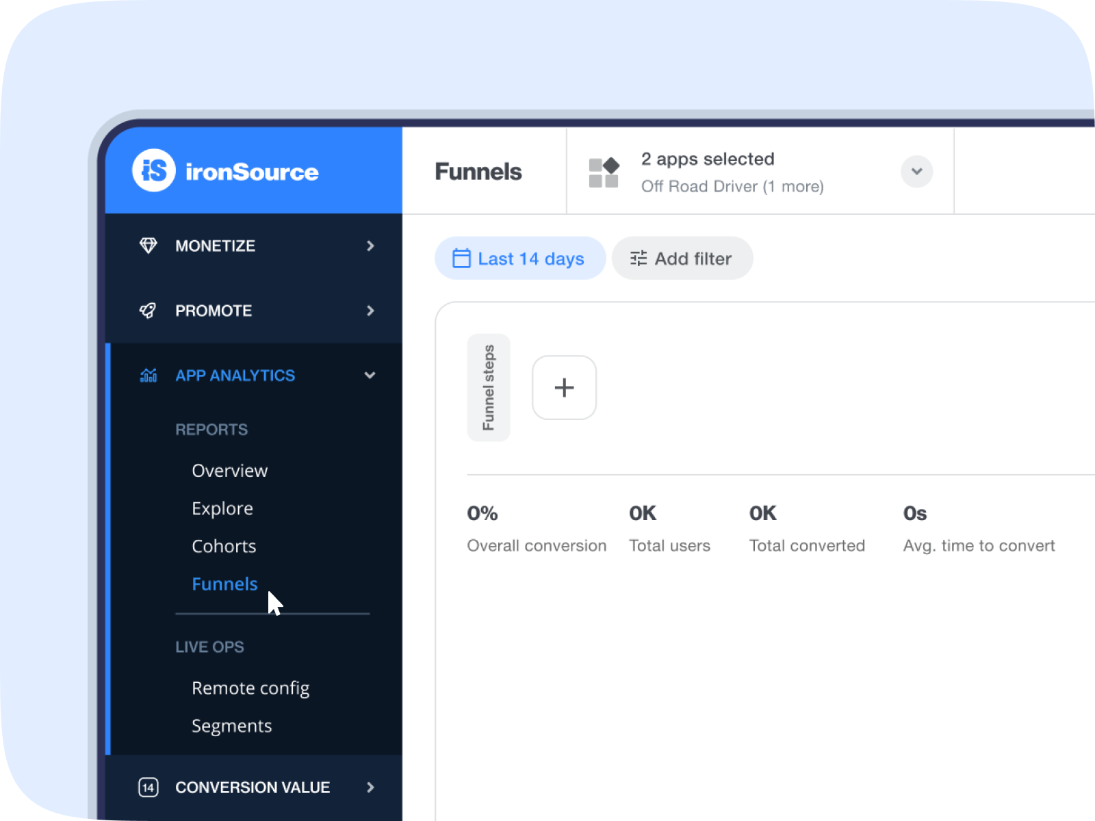Click the REPORTS section heading
This screenshot has height=821, width=1095.
coord(211,430)
